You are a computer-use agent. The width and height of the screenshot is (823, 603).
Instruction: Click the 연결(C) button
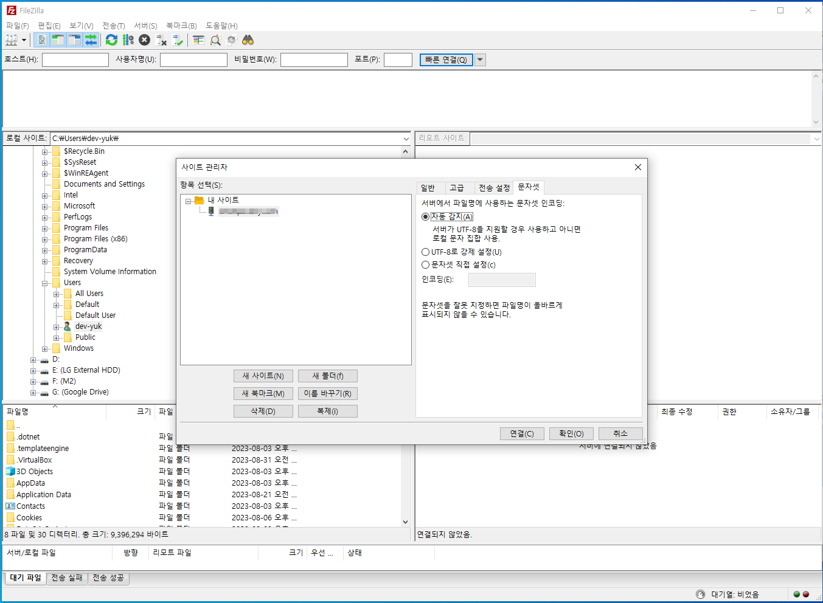point(522,433)
